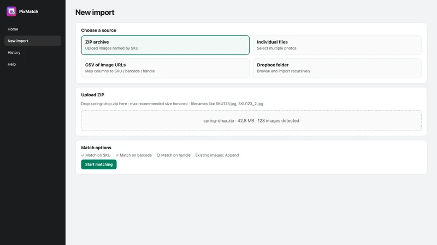The image size is (437, 245).
Task: Toggle Match on barcode option
Action: (x=133, y=155)
